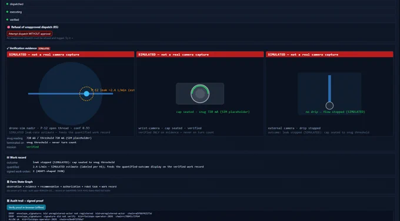Click the Farm State Graph heading
Screen dimensions: 400x221
(x=21, y=182)
